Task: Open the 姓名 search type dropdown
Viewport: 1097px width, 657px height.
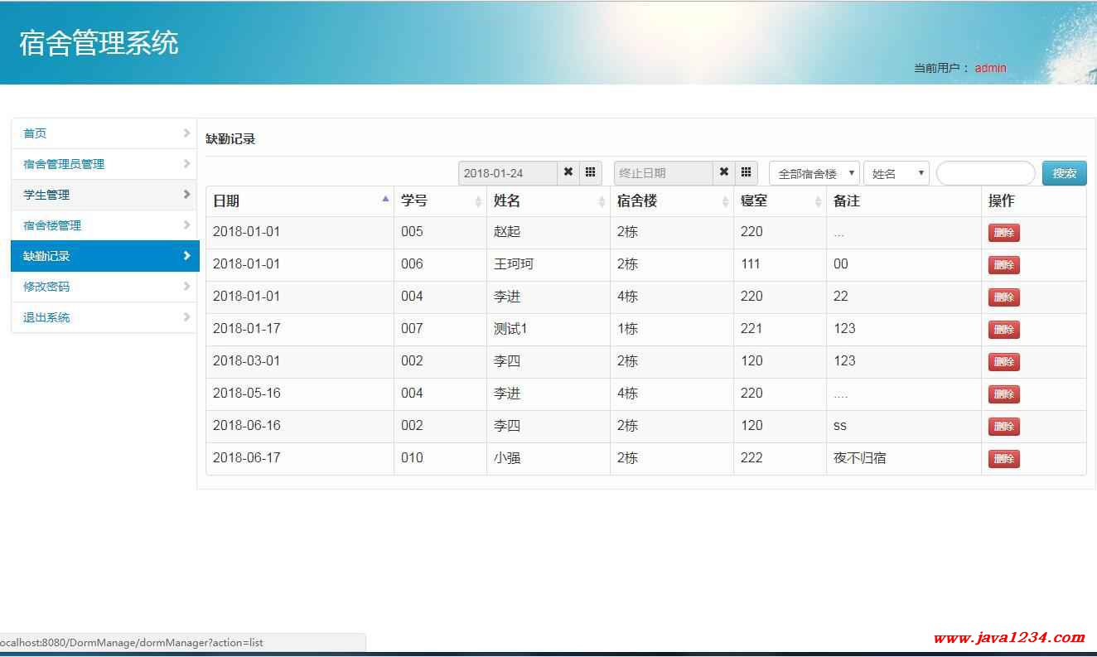Action: tap(896, 173)
